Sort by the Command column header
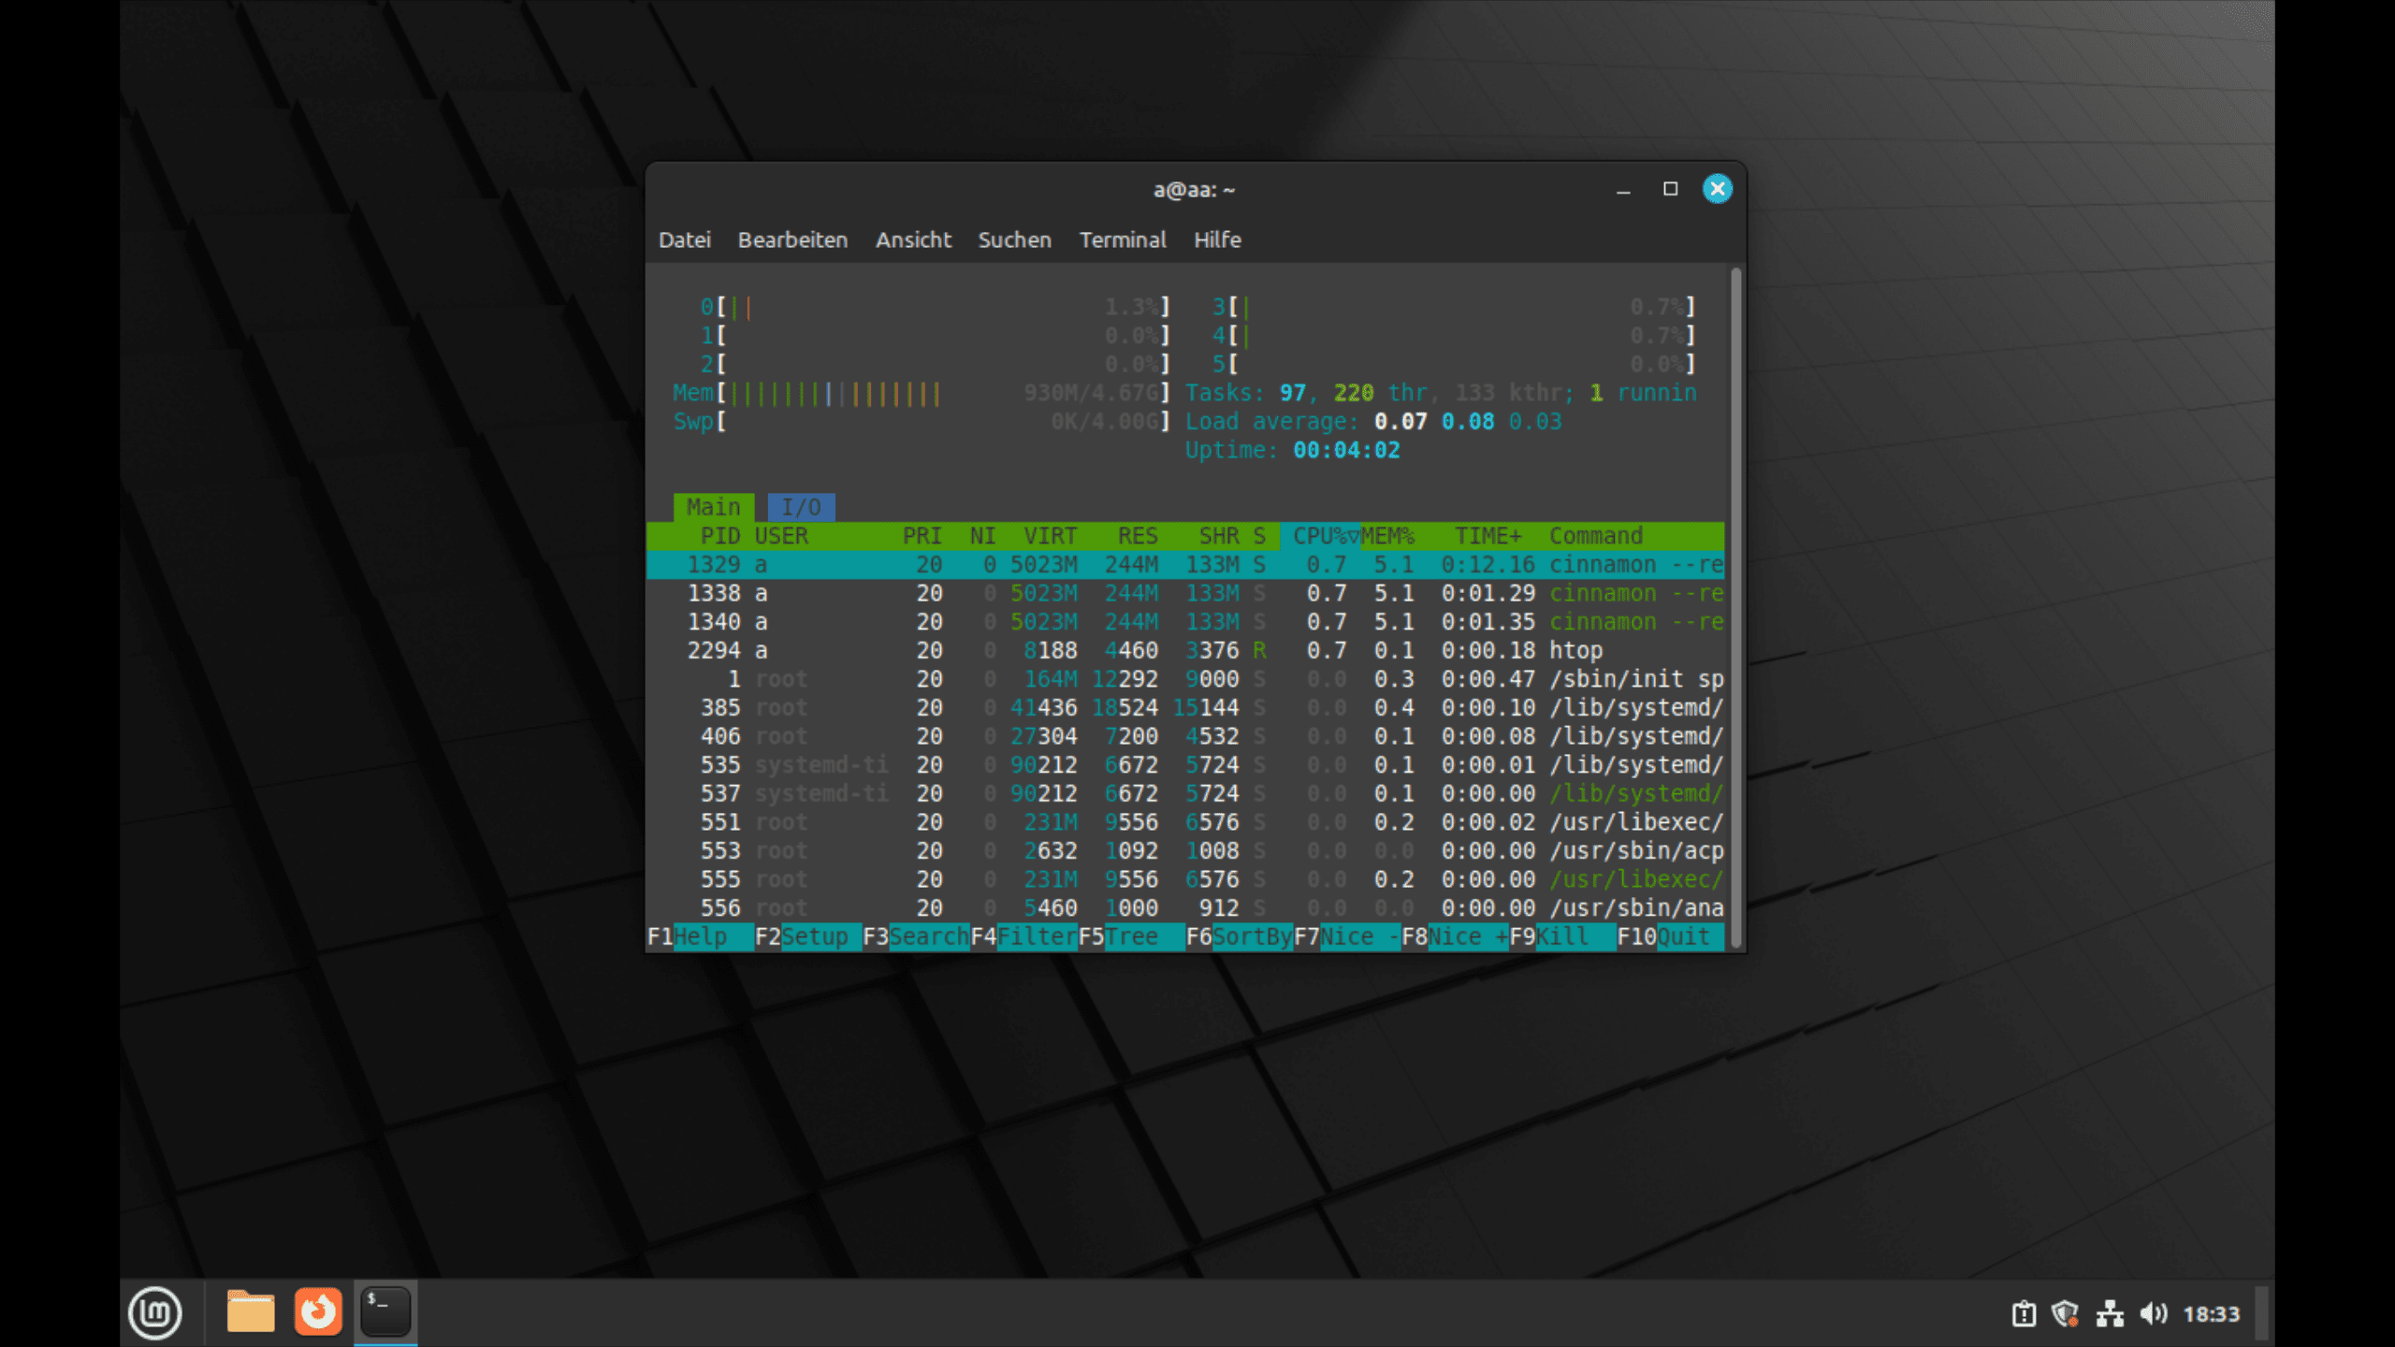This screenshot has width=2395, height=1347. click(1596, 536)
